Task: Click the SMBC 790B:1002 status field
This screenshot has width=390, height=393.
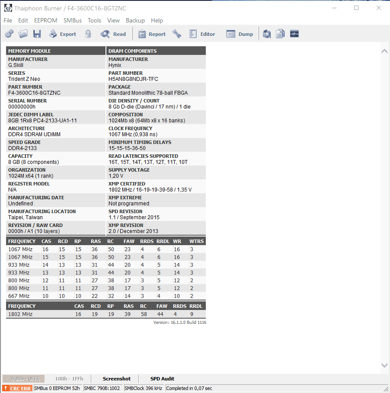Action: coord(102,388)
